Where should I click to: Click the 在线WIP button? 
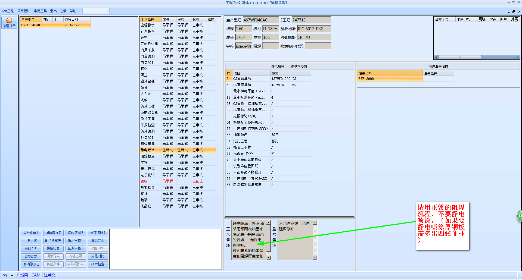31,248
